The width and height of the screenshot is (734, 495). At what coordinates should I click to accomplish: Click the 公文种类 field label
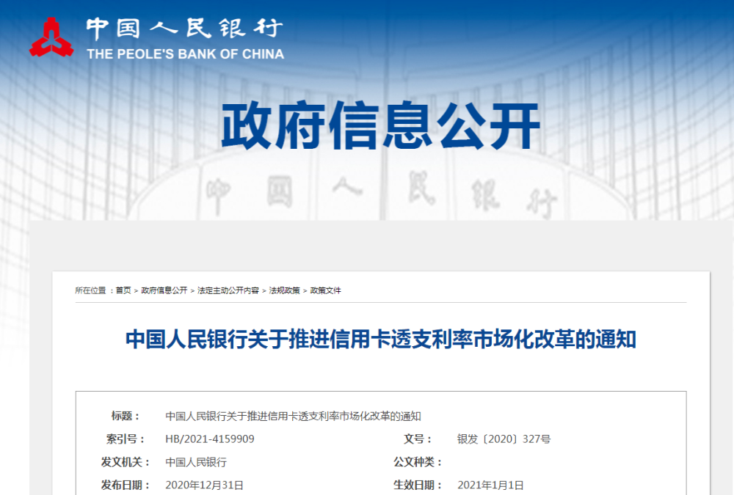click(418, 462)
